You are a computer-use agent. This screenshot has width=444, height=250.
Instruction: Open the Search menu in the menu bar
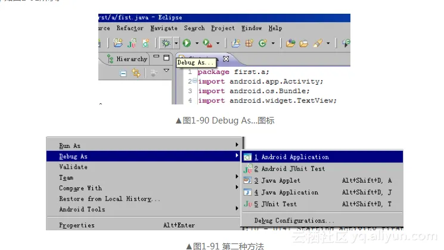pyautogui.click(x=194, y=28)
